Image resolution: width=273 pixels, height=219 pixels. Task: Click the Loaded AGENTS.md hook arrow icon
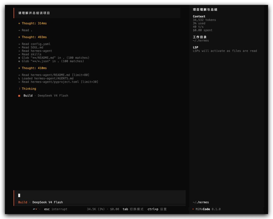tap(19, 78)
